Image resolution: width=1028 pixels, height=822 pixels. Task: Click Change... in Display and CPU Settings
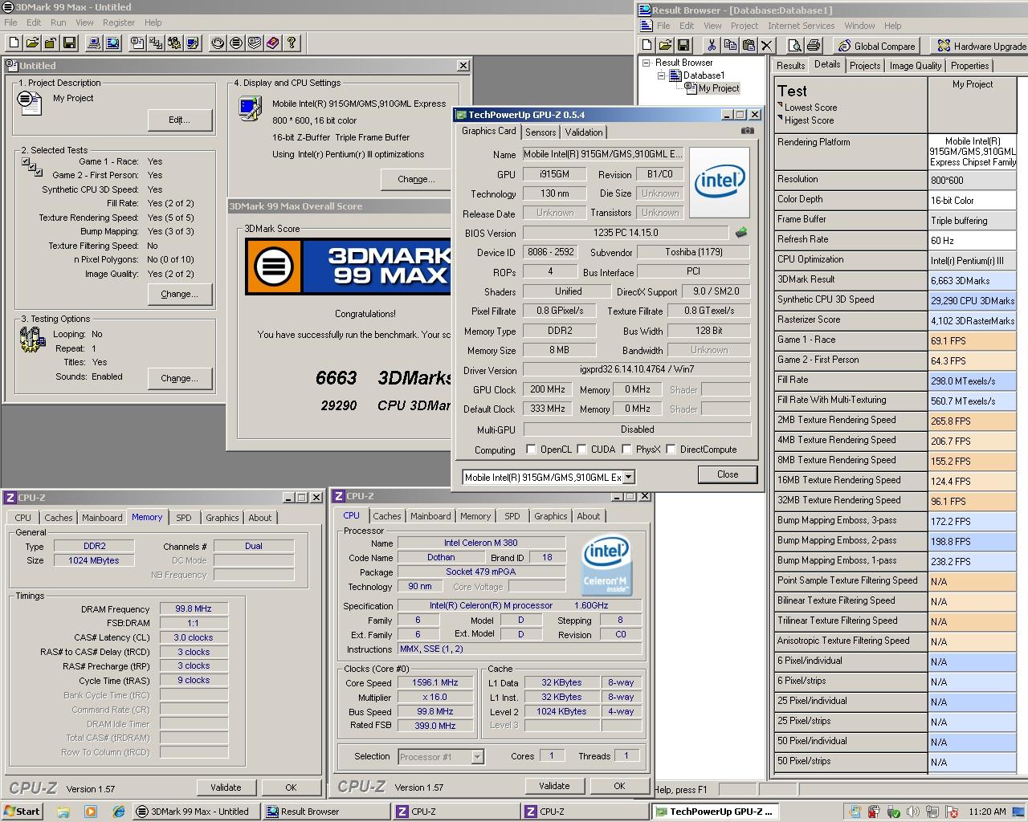coord(416,179)
